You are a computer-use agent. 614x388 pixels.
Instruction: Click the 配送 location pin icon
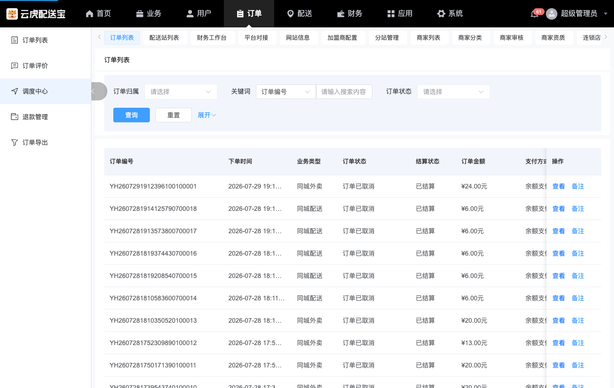(291, 14)
